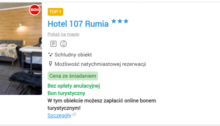Click the middle blue rating star

[x=120, y=21]
